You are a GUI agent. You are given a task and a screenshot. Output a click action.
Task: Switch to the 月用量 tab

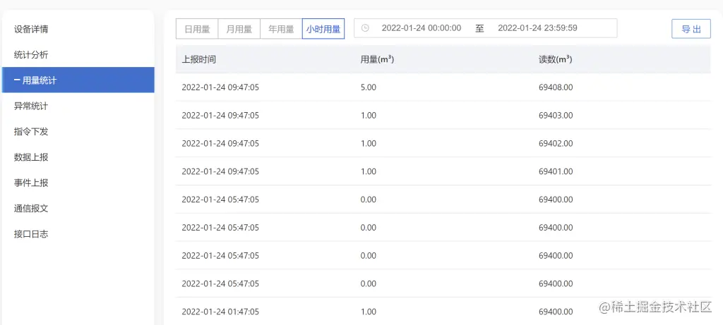[239, 29]
